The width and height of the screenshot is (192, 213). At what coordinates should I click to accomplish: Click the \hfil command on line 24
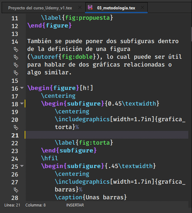point(49,158)
